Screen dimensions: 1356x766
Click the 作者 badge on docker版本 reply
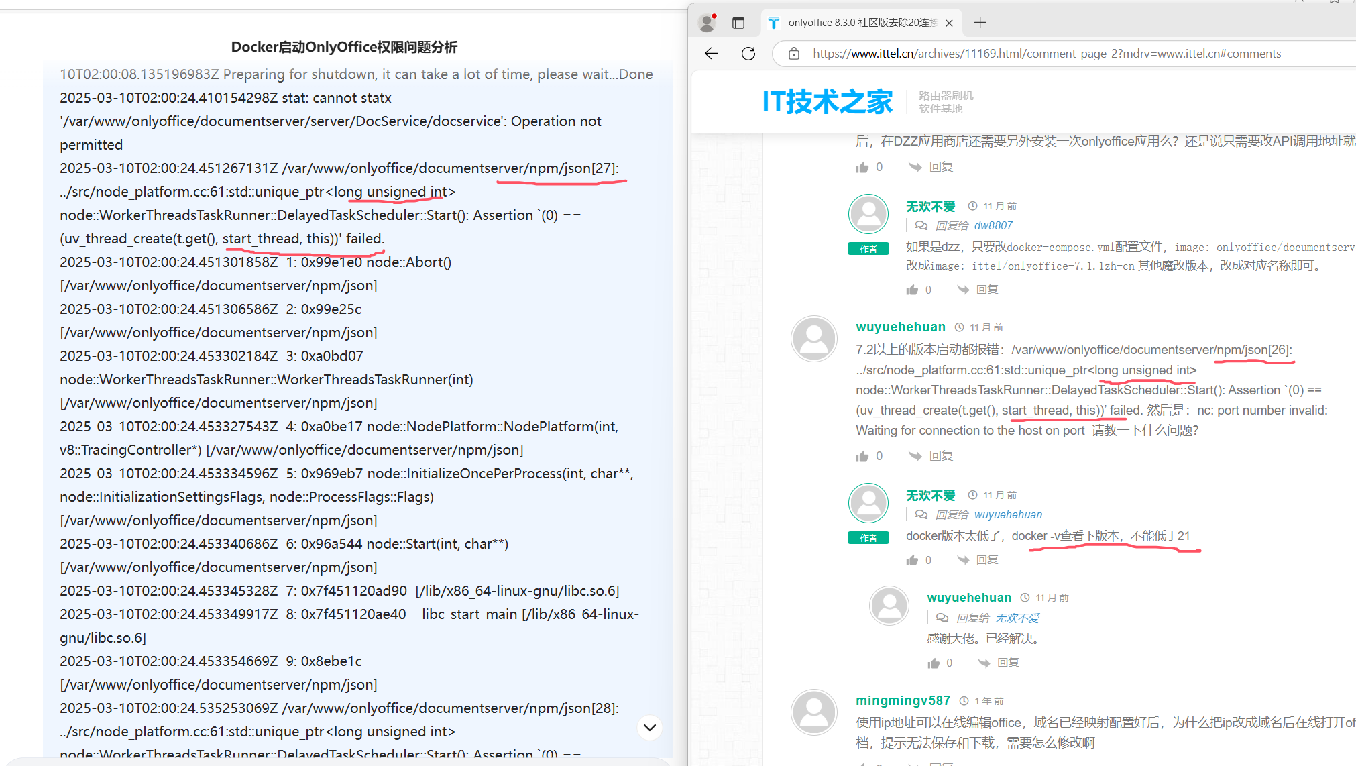point(868,538)
